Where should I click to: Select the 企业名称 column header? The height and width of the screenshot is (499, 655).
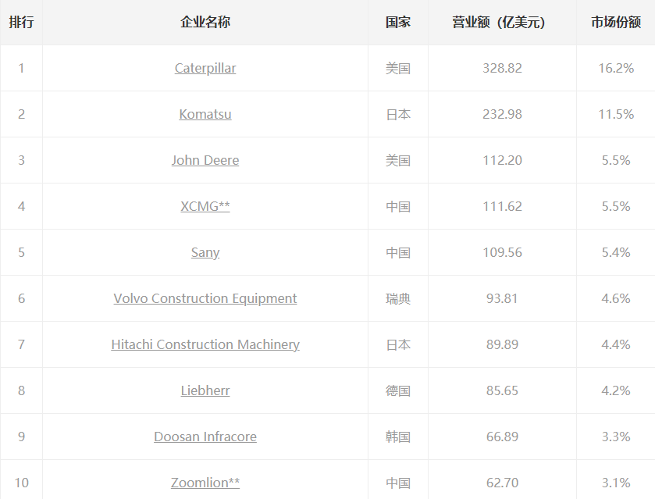205,22
